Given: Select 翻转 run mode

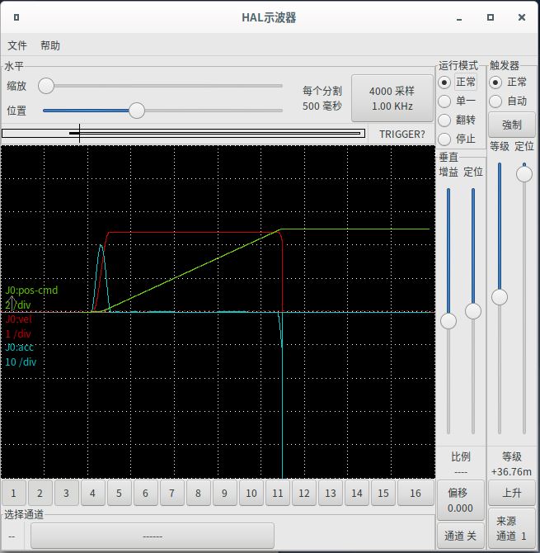Looking at the screenshot, I should click(x=458, y=120).
